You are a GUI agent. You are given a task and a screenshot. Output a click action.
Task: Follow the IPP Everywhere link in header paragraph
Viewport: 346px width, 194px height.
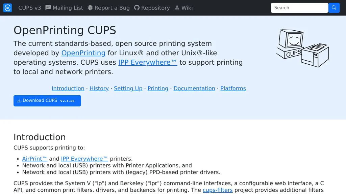(x=148, y=62)
